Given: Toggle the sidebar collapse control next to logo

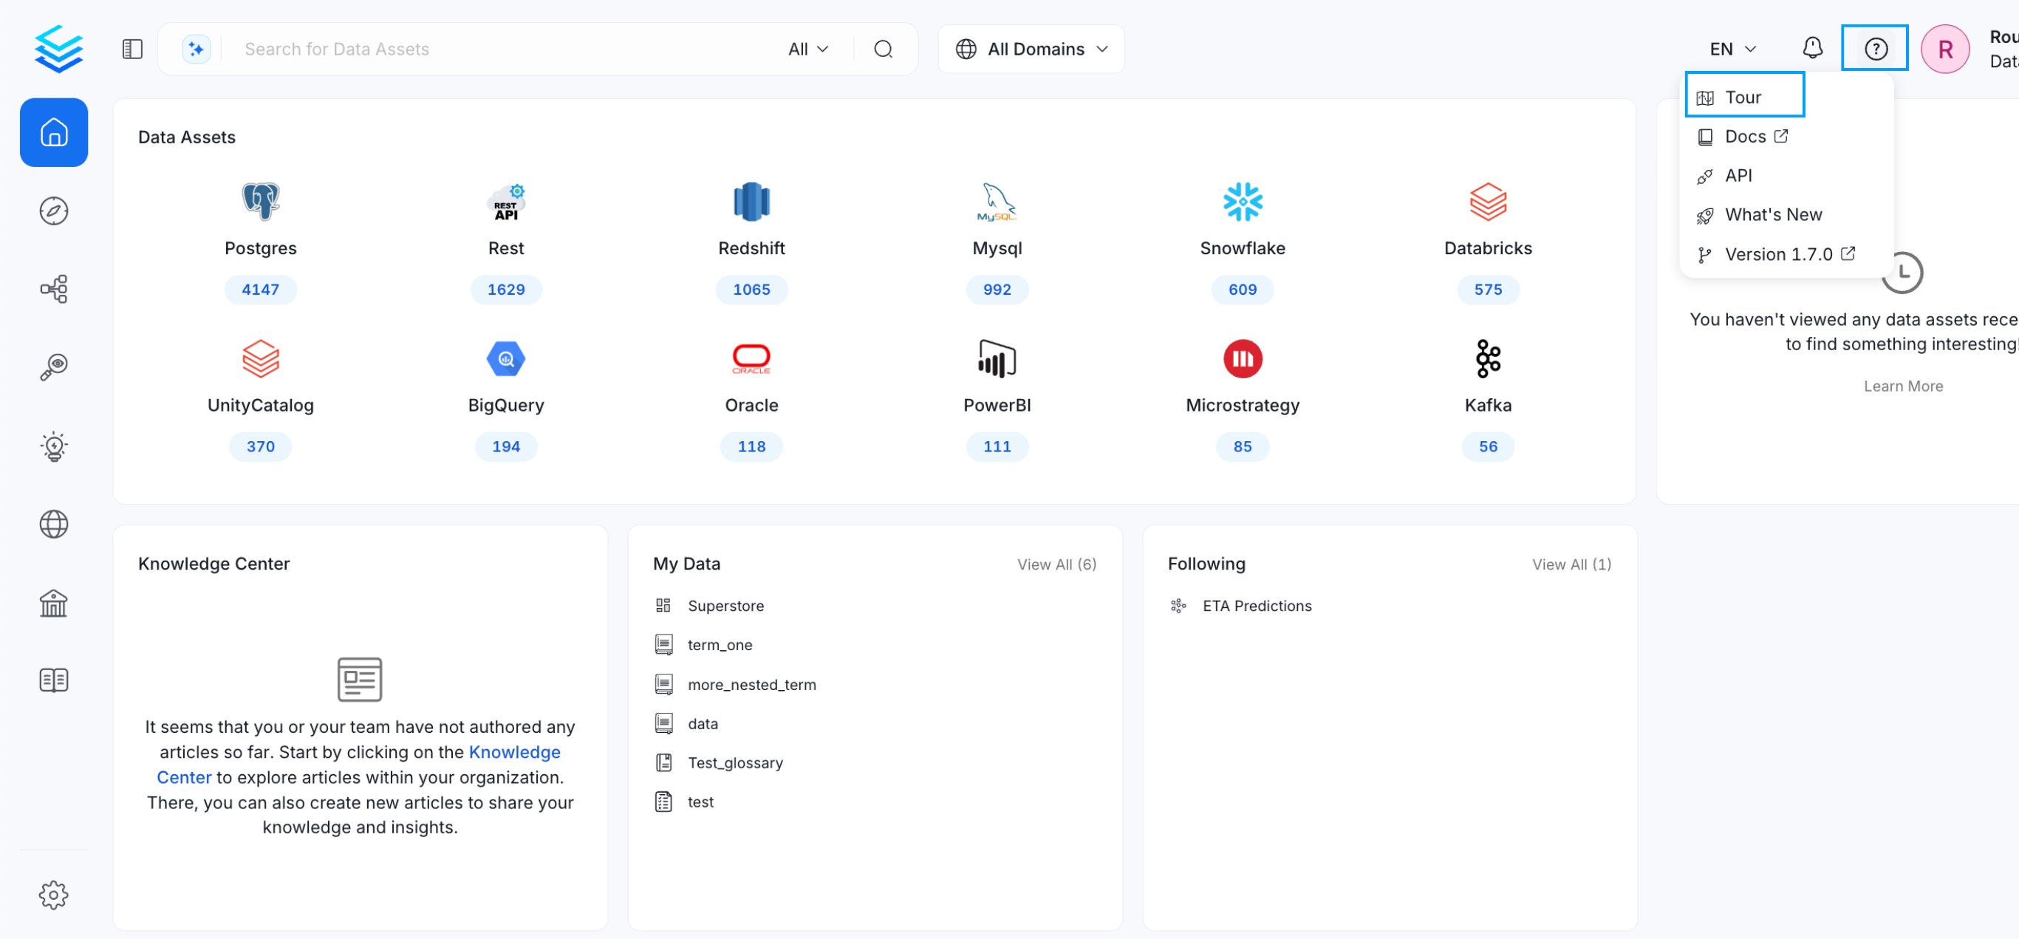Looking at the screenshot, I should 131,48.
